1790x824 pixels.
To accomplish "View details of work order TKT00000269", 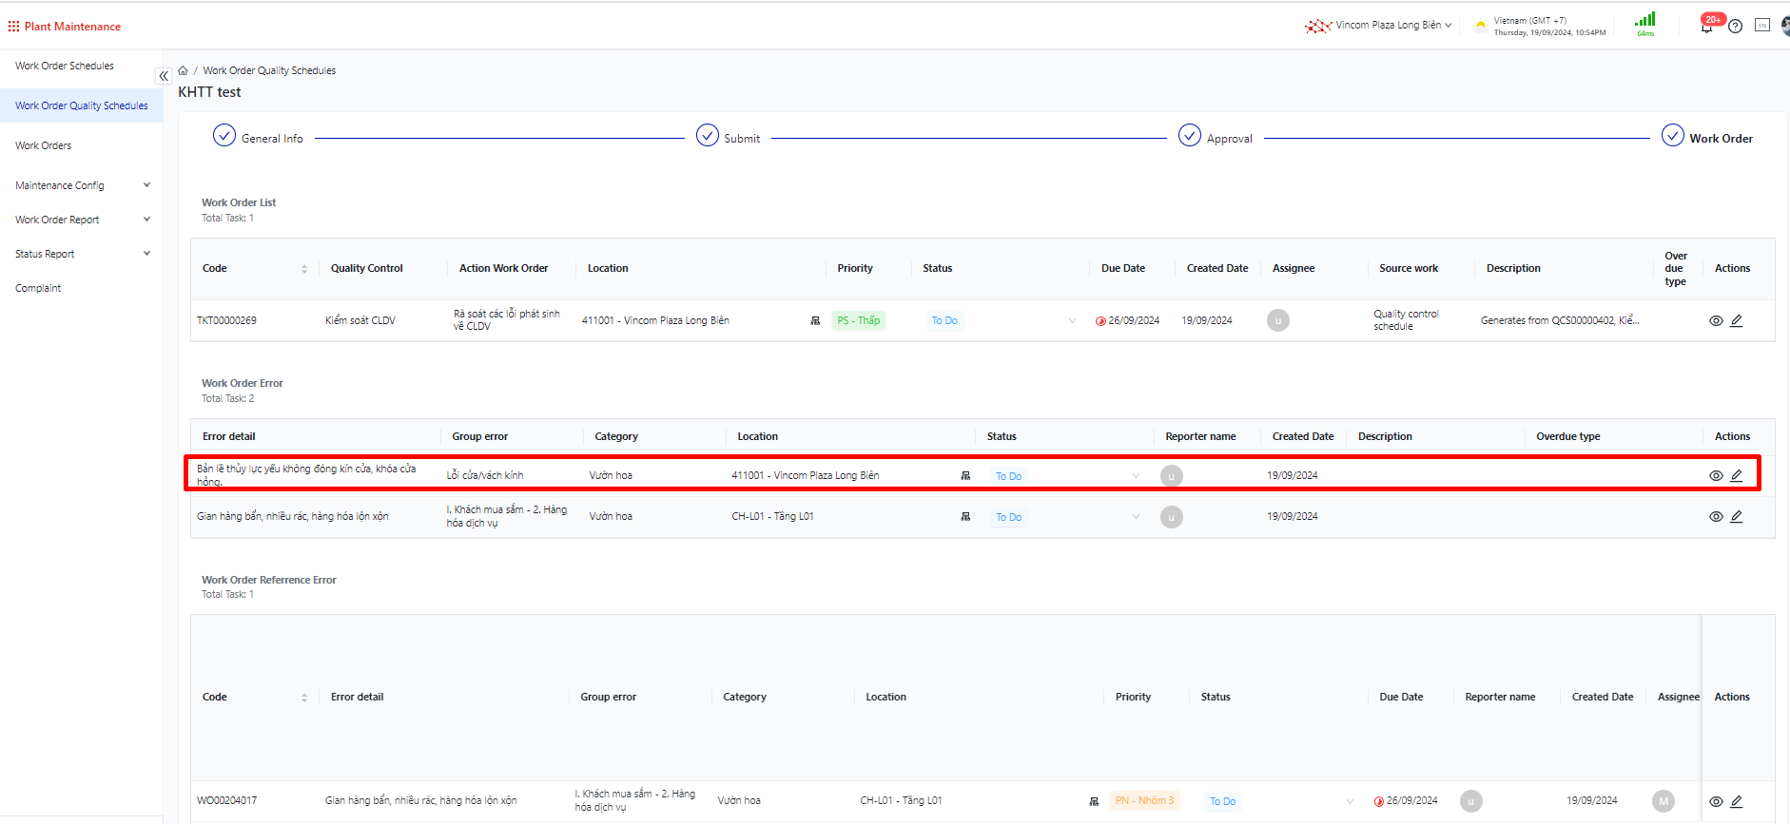I will [x=1716, y=321].
